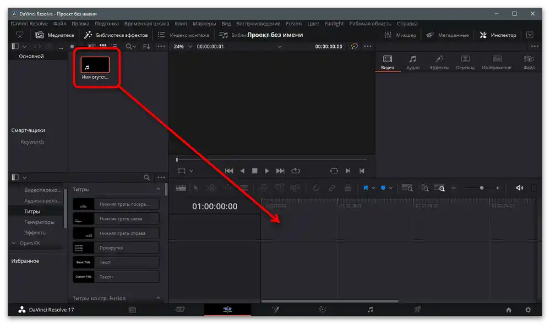The image size is (550, 324).
Task: Open viewer options three-dot menu
Action: coord(367,46)
